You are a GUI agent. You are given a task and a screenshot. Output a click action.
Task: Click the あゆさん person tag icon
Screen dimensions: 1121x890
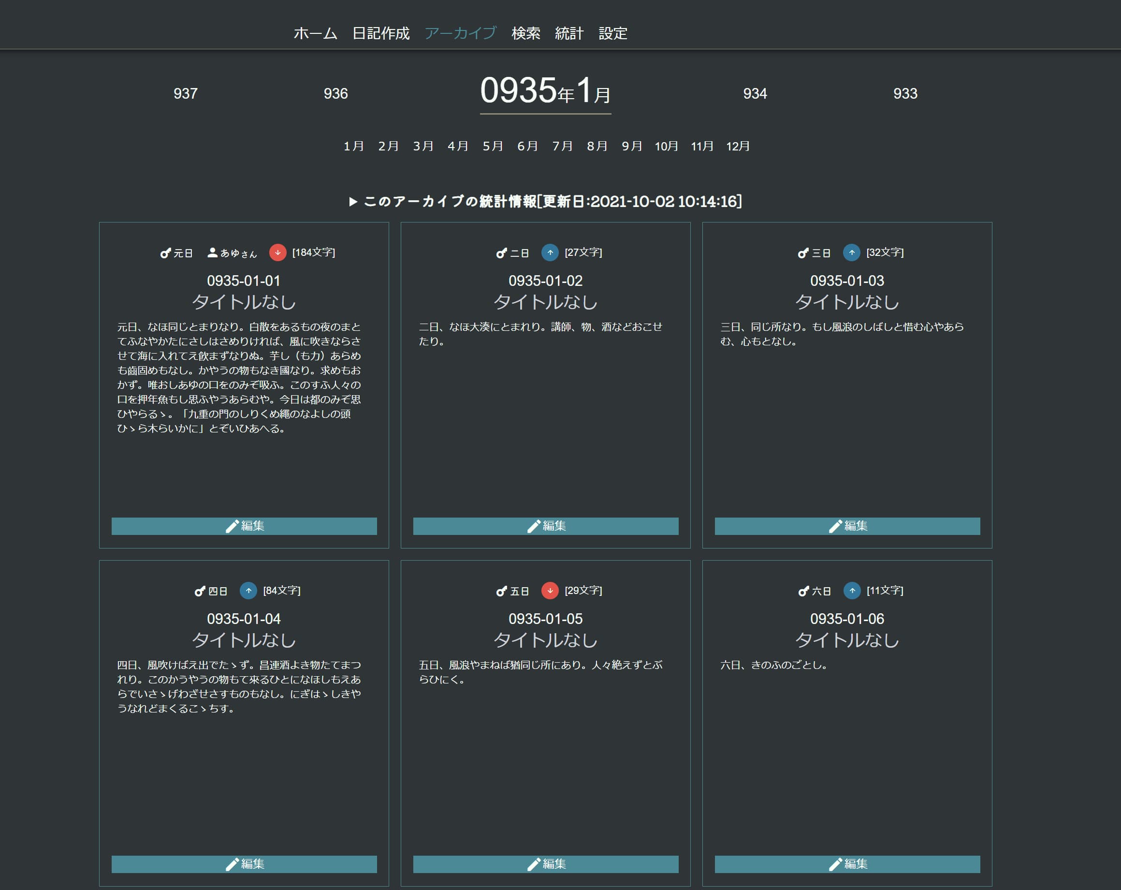(213, 253)
